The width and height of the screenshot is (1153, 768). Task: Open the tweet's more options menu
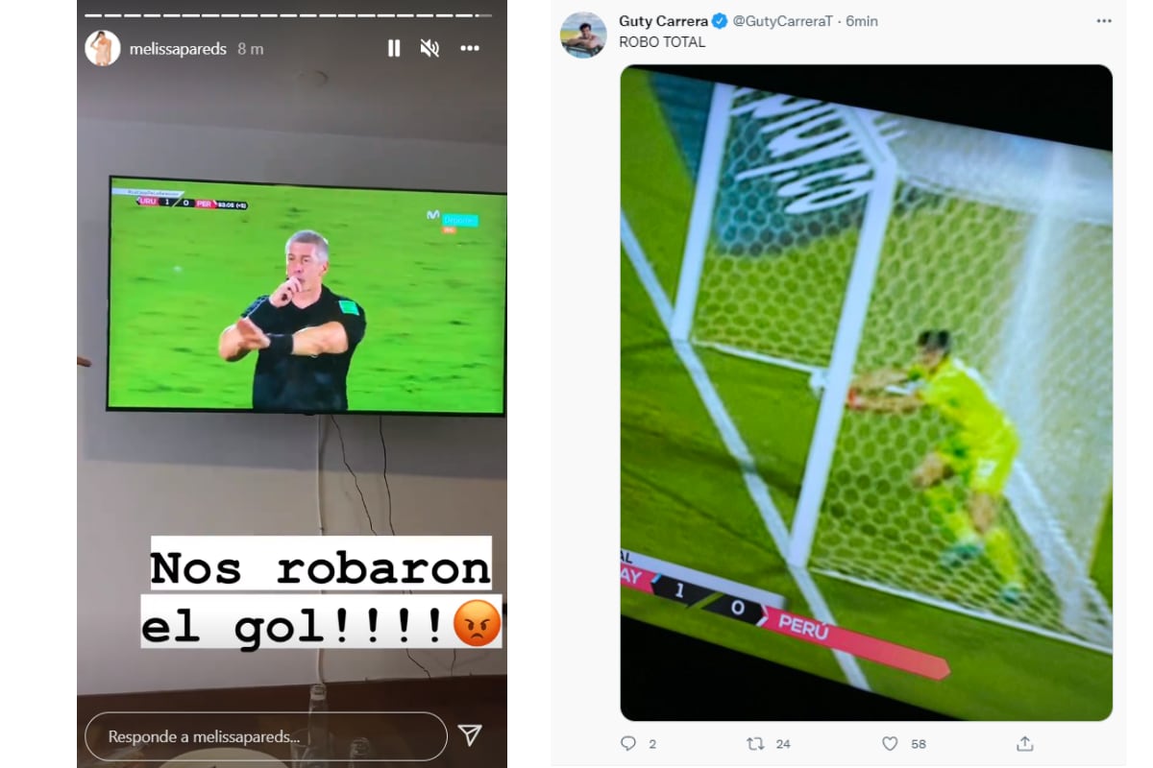pos(1102,21)
